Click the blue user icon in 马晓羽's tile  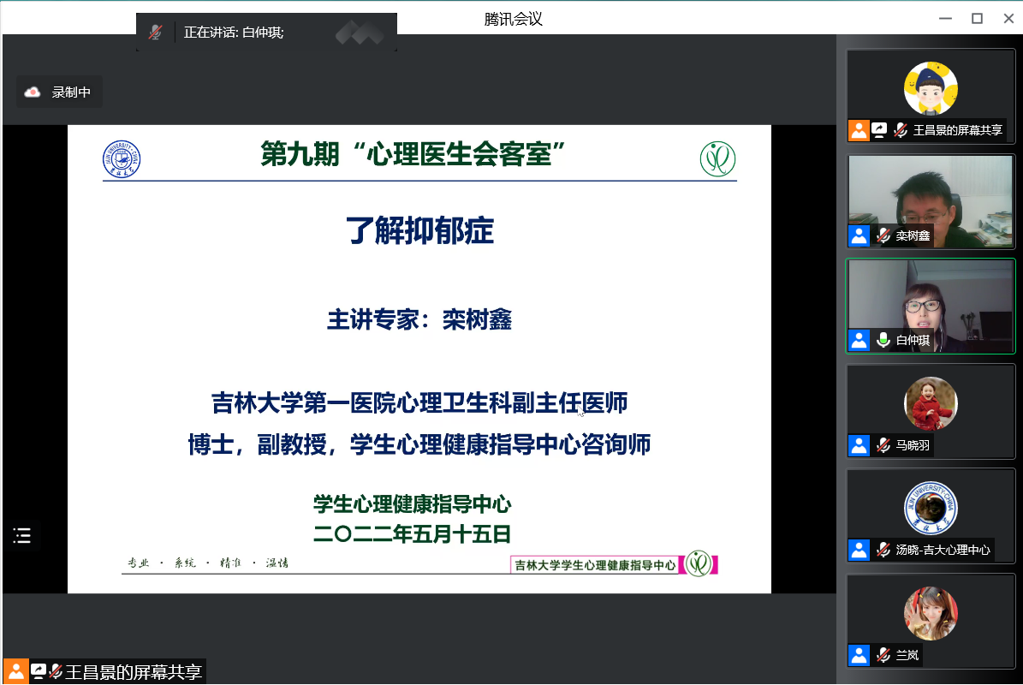[859, 445]
